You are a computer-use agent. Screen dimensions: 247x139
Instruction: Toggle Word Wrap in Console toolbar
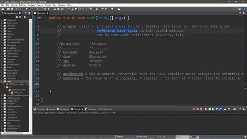(213, 109)
